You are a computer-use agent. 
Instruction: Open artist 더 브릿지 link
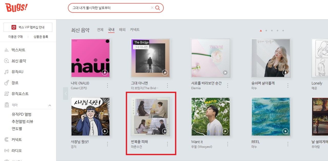click(145, 88)
